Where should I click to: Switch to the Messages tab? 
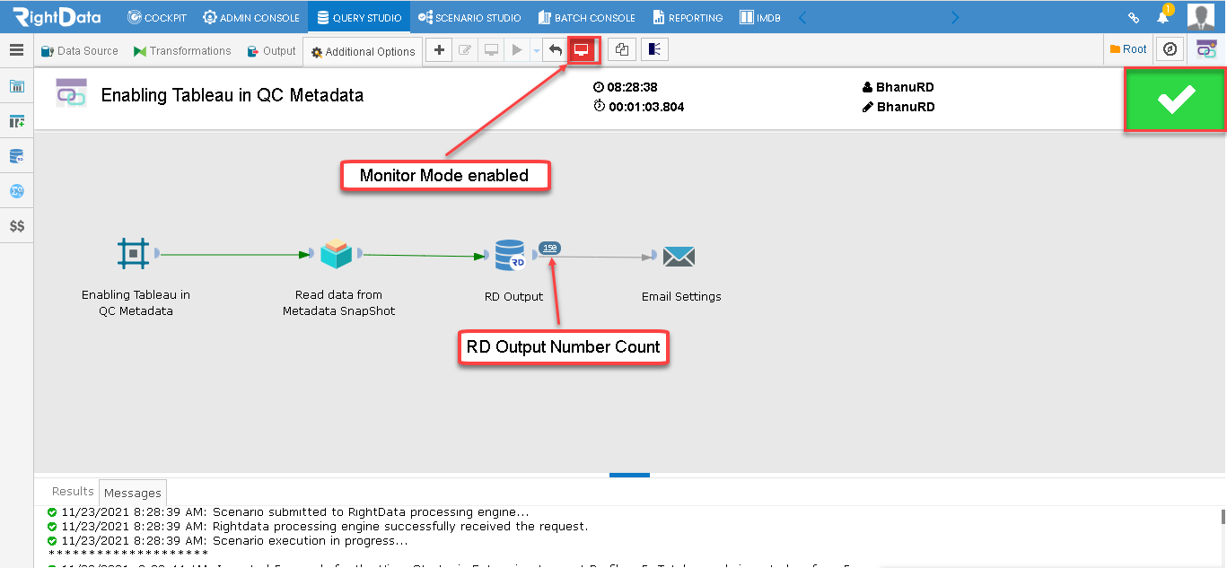tap(132, 493)
